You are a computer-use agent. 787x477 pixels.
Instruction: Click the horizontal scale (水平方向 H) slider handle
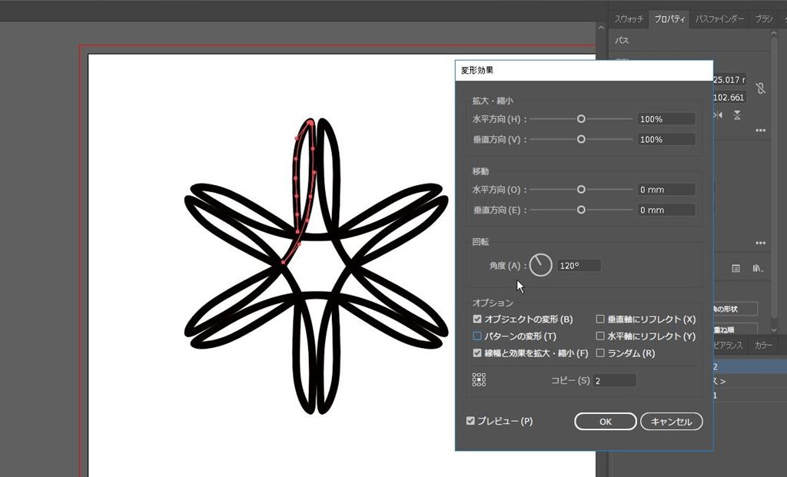581,119
